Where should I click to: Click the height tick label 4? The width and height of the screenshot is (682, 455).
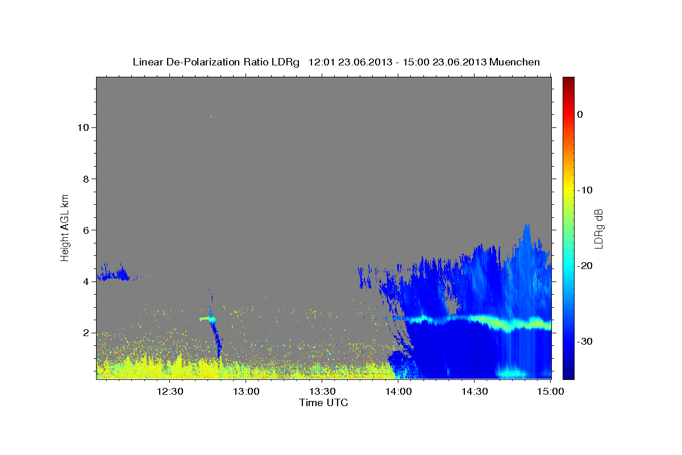point(85,282)
